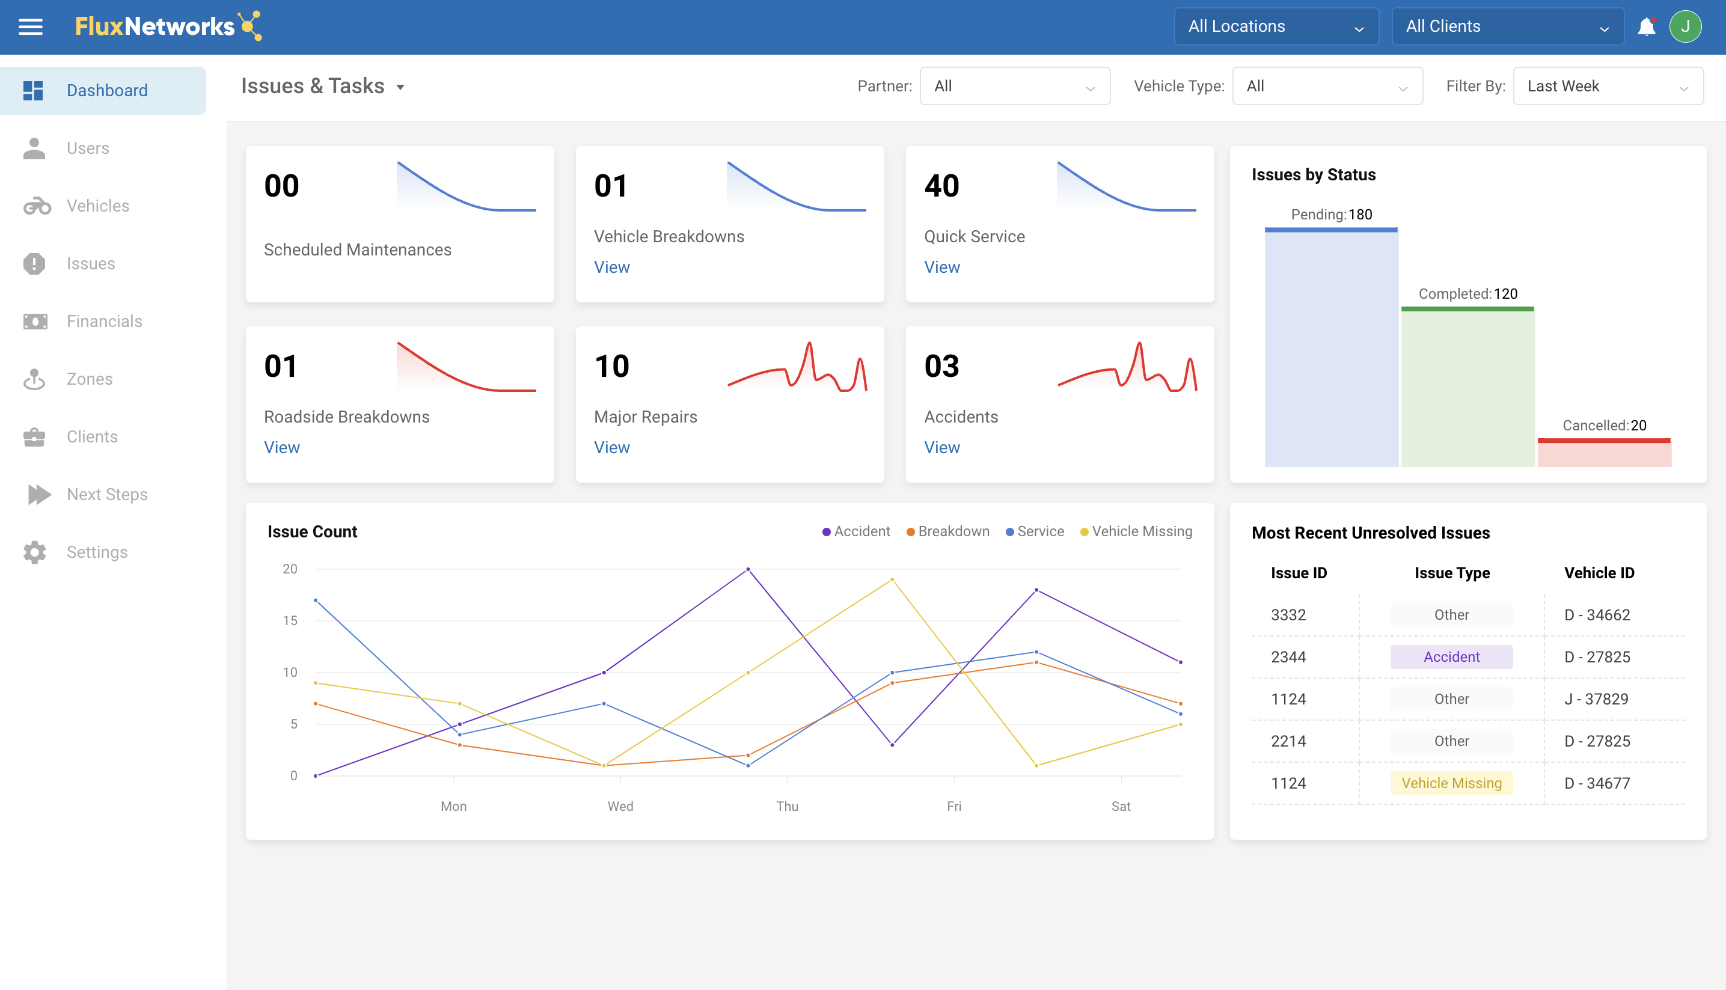Click the Financials money icon
Viewport: 1726px width, 990px height.
(x=35, y=322)
